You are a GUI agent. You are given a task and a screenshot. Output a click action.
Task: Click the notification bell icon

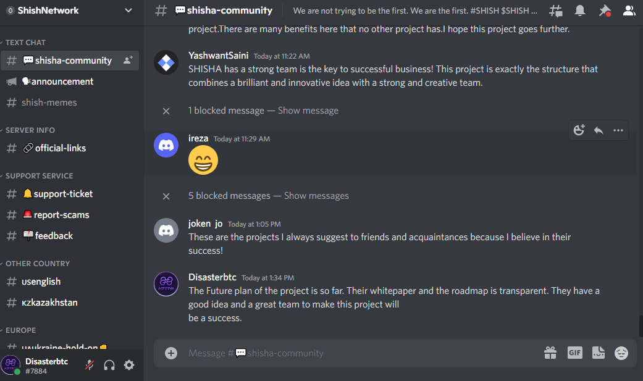(580, 10)
